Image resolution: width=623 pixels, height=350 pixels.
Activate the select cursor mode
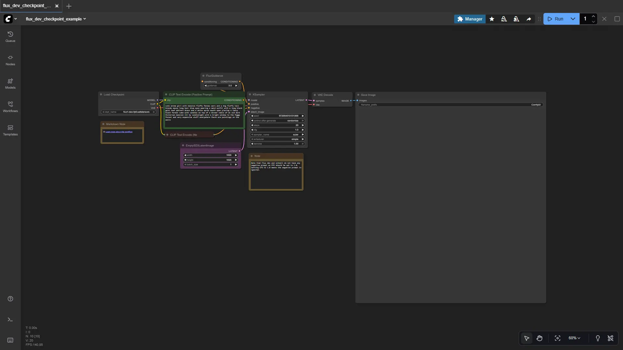[527, 338]
